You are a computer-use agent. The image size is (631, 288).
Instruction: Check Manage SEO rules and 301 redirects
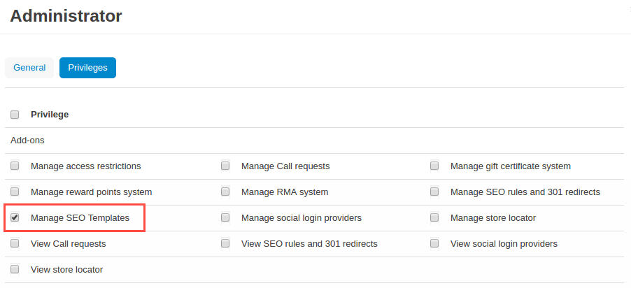[434, 192]
